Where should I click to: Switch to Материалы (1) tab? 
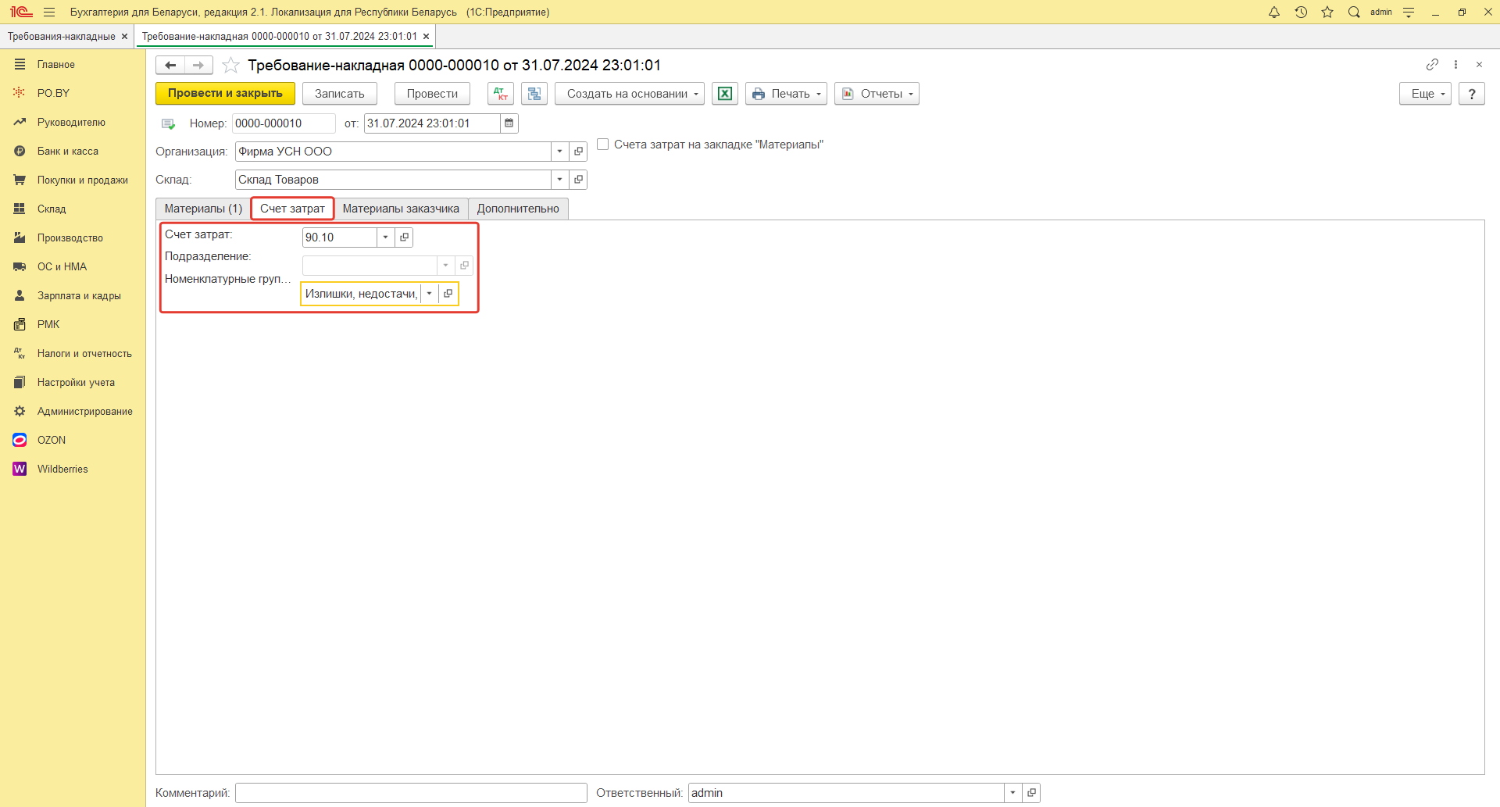pos(203,209)
